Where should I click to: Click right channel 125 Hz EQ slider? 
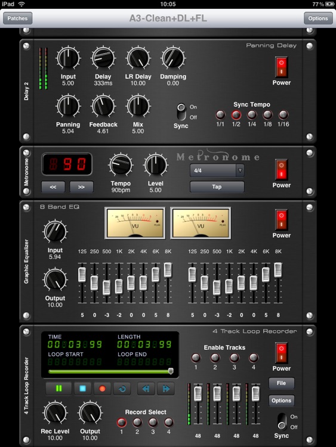[x=192, y=275]
